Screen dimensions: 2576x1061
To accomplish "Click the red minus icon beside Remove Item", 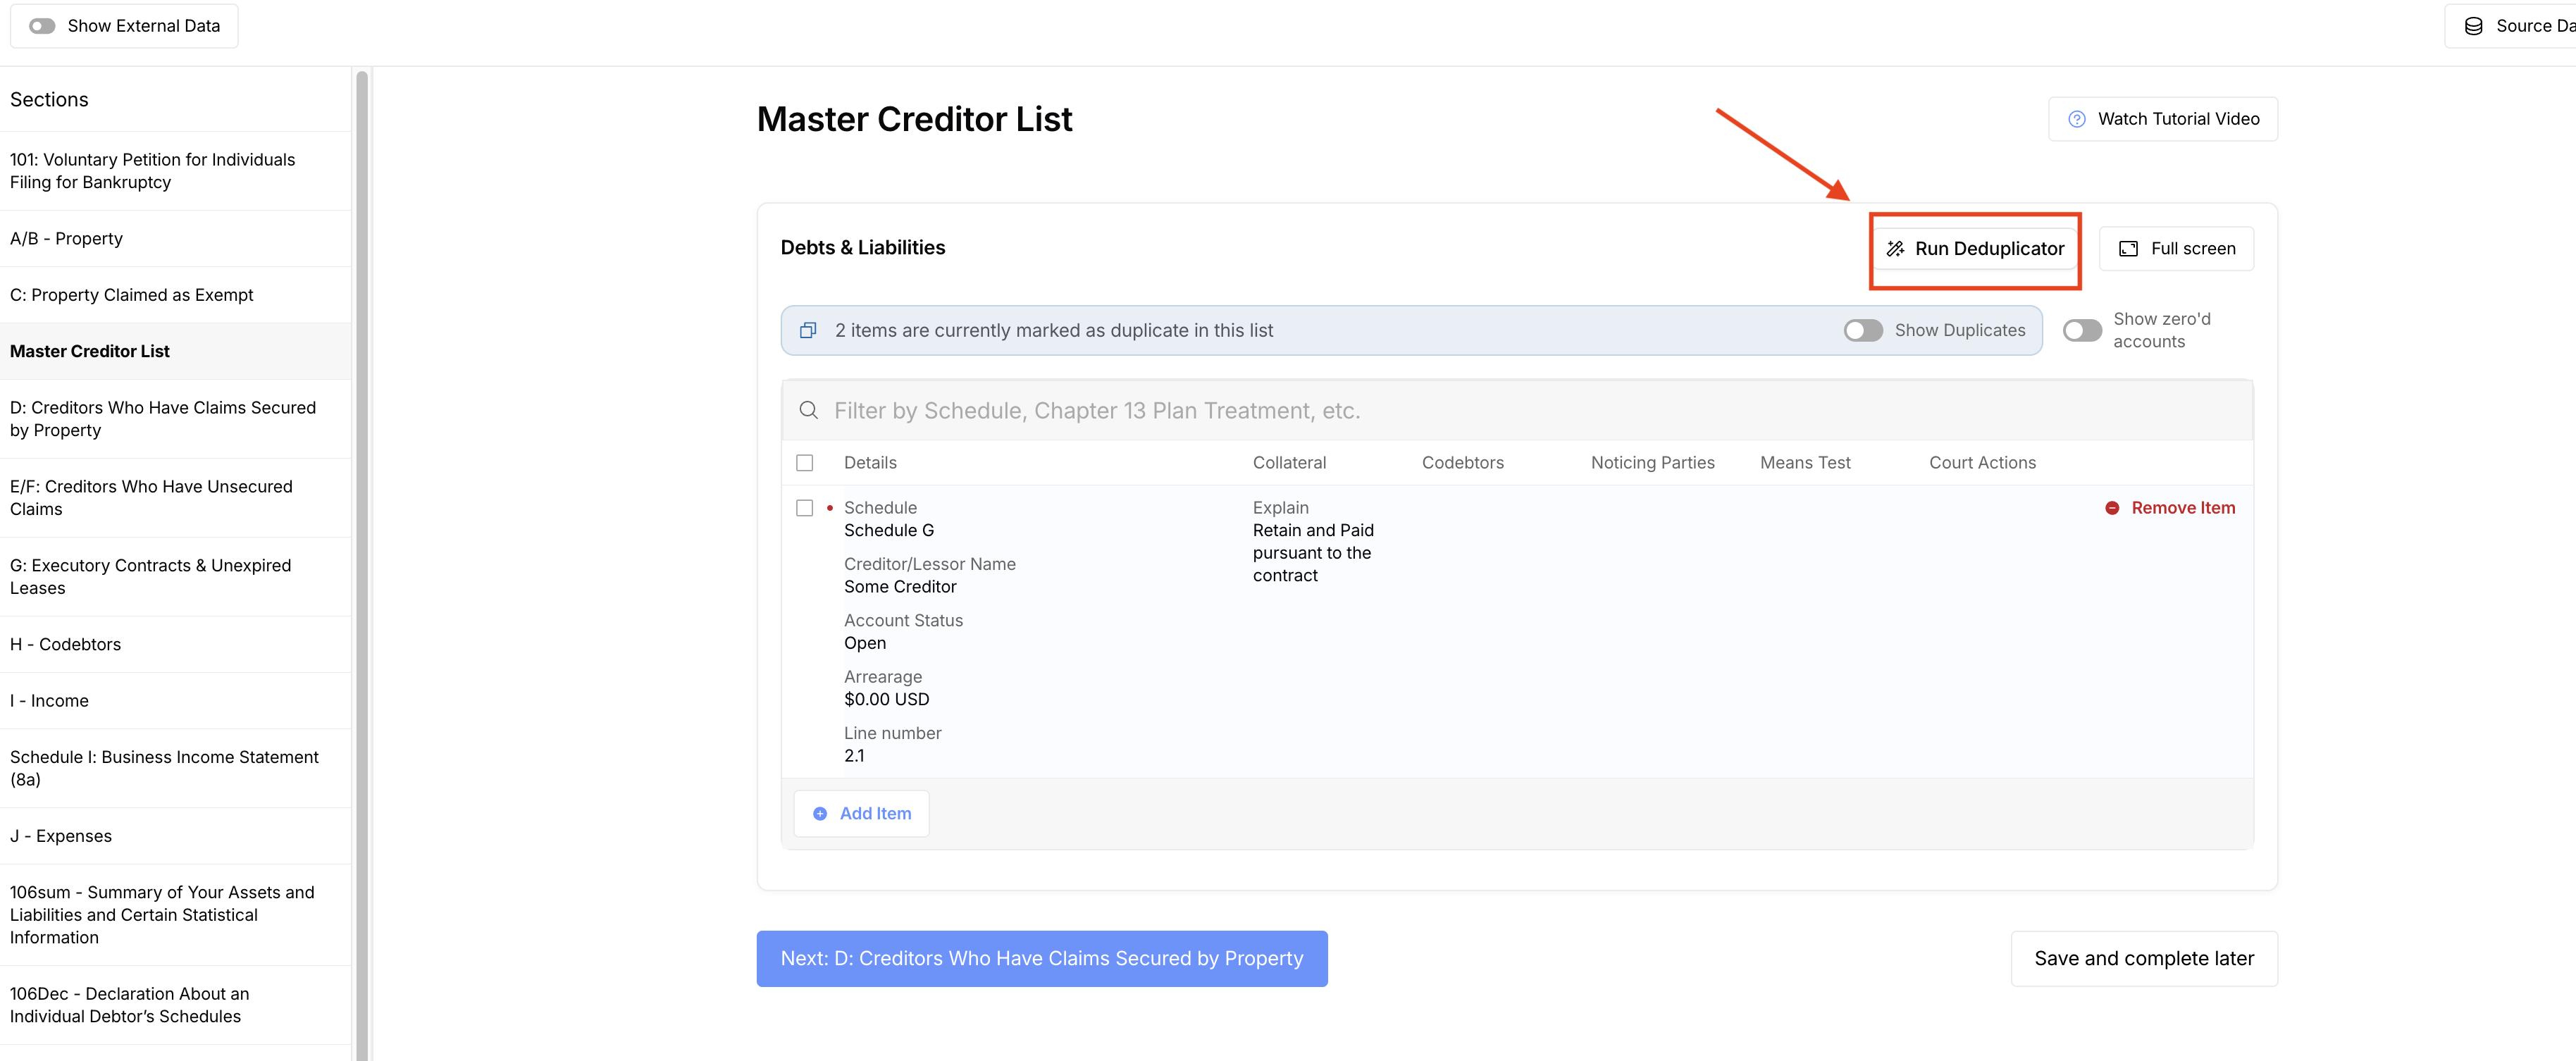I will point(2112,508).
